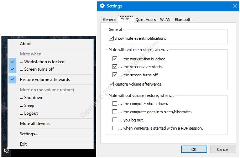
Task: Enable mute when you log out
Action: 115,120
